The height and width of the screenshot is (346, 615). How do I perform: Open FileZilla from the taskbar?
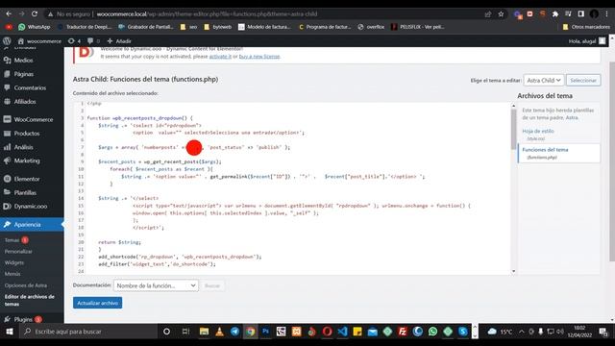click(x=403, y=332)
